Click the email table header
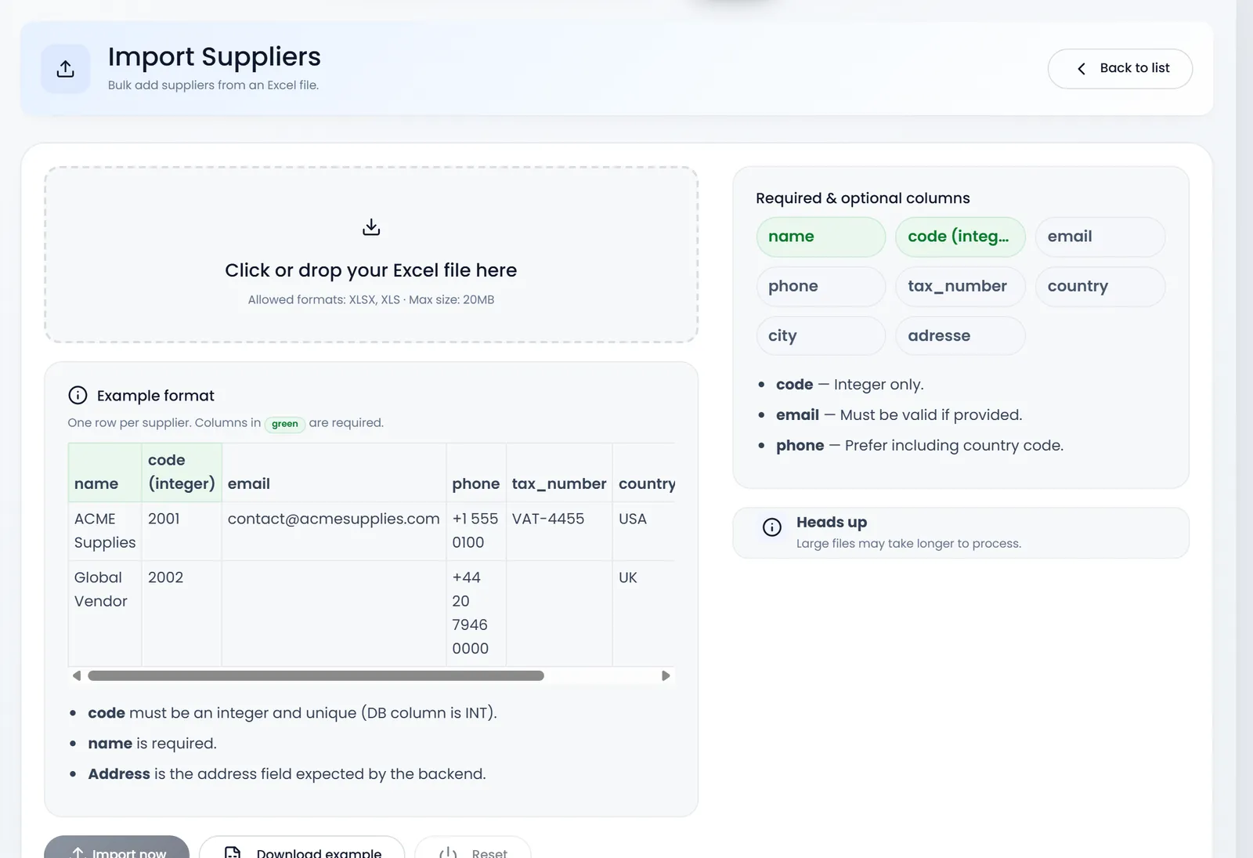The width and height of the screenshot is (1253, 858). (x=334, y=472)
